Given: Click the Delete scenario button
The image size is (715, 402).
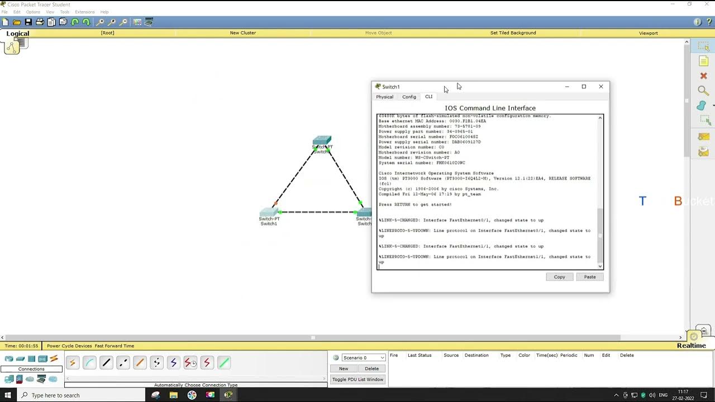Looking at the screenshot, I should [x=371, y=368].
